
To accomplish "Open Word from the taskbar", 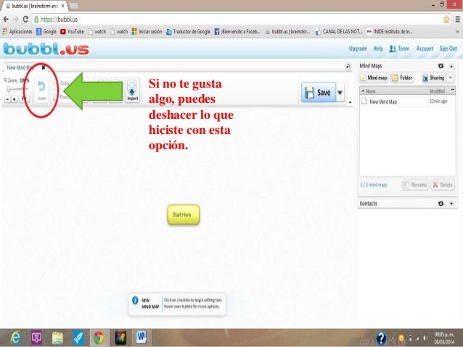I will coord(141,338).
